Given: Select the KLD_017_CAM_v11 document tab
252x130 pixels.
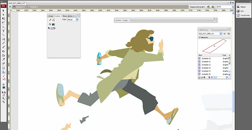Looking at the screenshot, I should pos(17,3).
